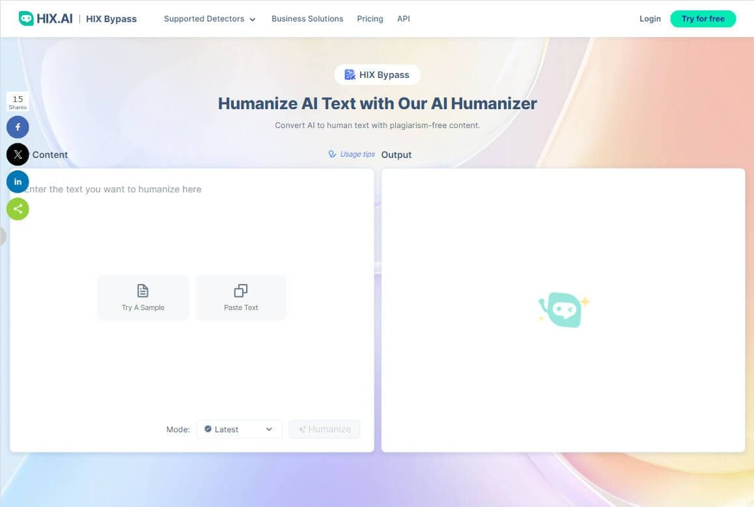Click the HIX Bypass badge icon
Viewport: 754px width, 507px height.
(350, 75)
